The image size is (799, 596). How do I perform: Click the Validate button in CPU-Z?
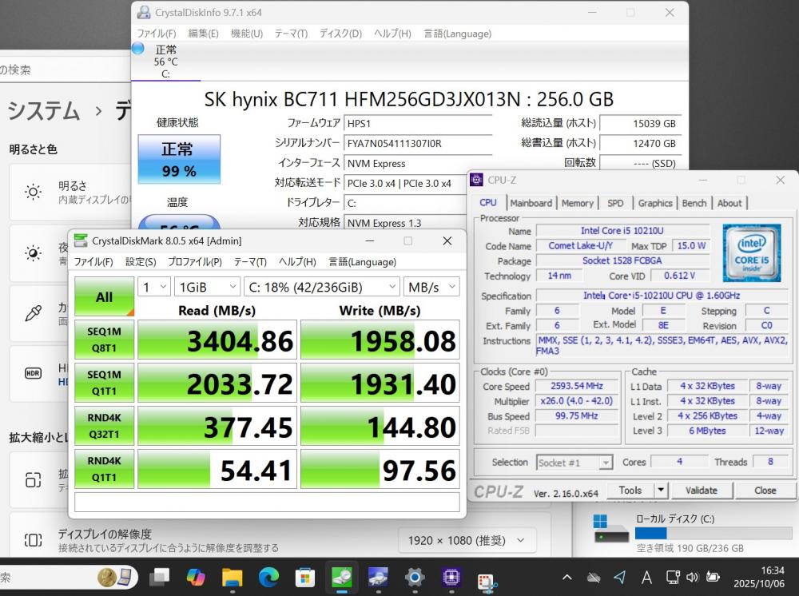tap(701, 491)
